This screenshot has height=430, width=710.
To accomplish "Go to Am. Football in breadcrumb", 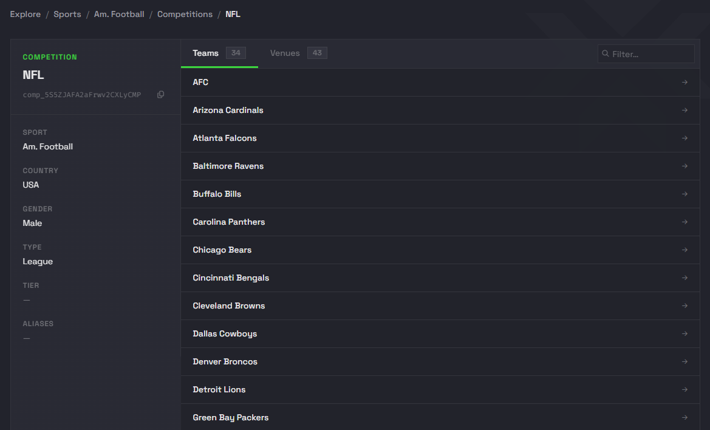I will [x=119, y=14].
